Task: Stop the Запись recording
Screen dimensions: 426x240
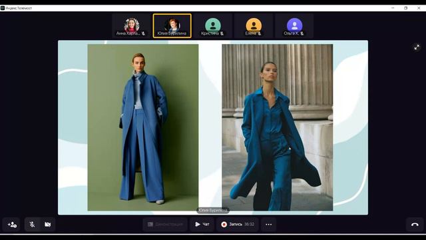Action: click(238, 225)
